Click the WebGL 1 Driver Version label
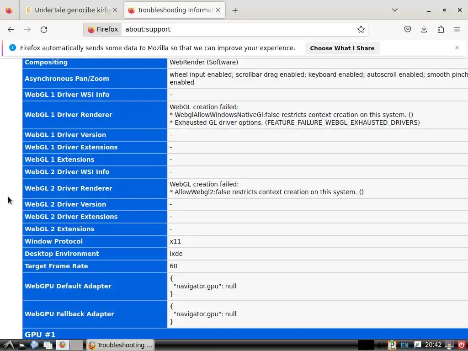The height and width of the screenshot is (351, 468). pos(65,135)
